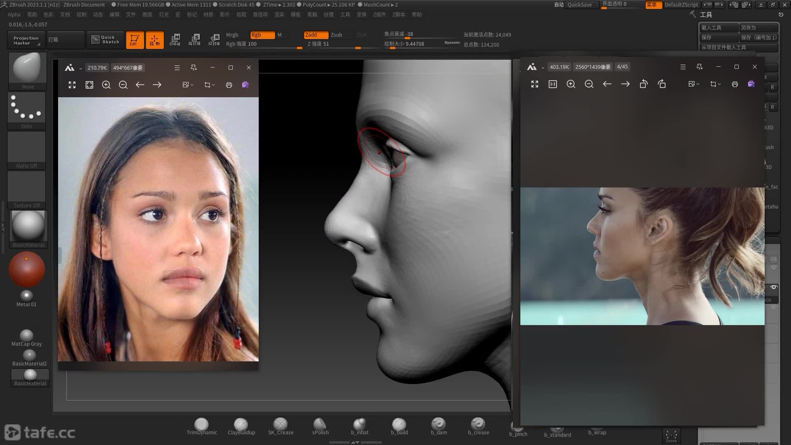
Task: Zoom in on left image viewer
Action: (106, 85)
